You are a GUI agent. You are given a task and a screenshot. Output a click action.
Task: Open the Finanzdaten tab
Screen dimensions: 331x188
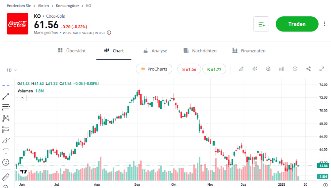click(x=249, y=50)
